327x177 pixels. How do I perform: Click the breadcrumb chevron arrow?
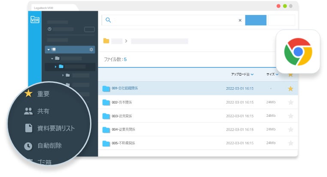pos(126,41)
